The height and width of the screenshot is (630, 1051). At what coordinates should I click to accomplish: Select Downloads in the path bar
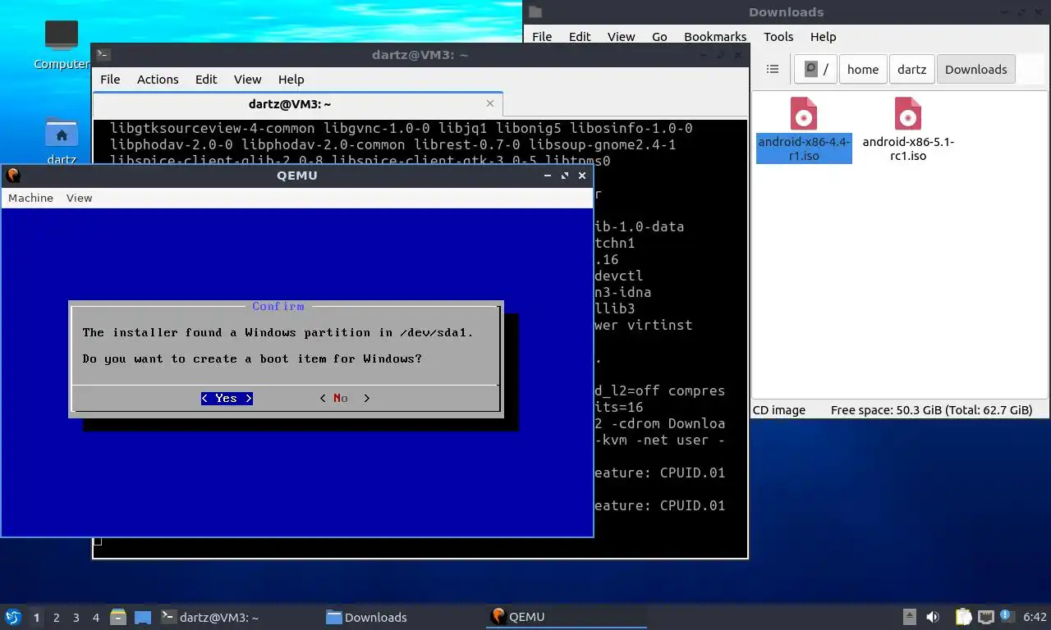(975, 70)
